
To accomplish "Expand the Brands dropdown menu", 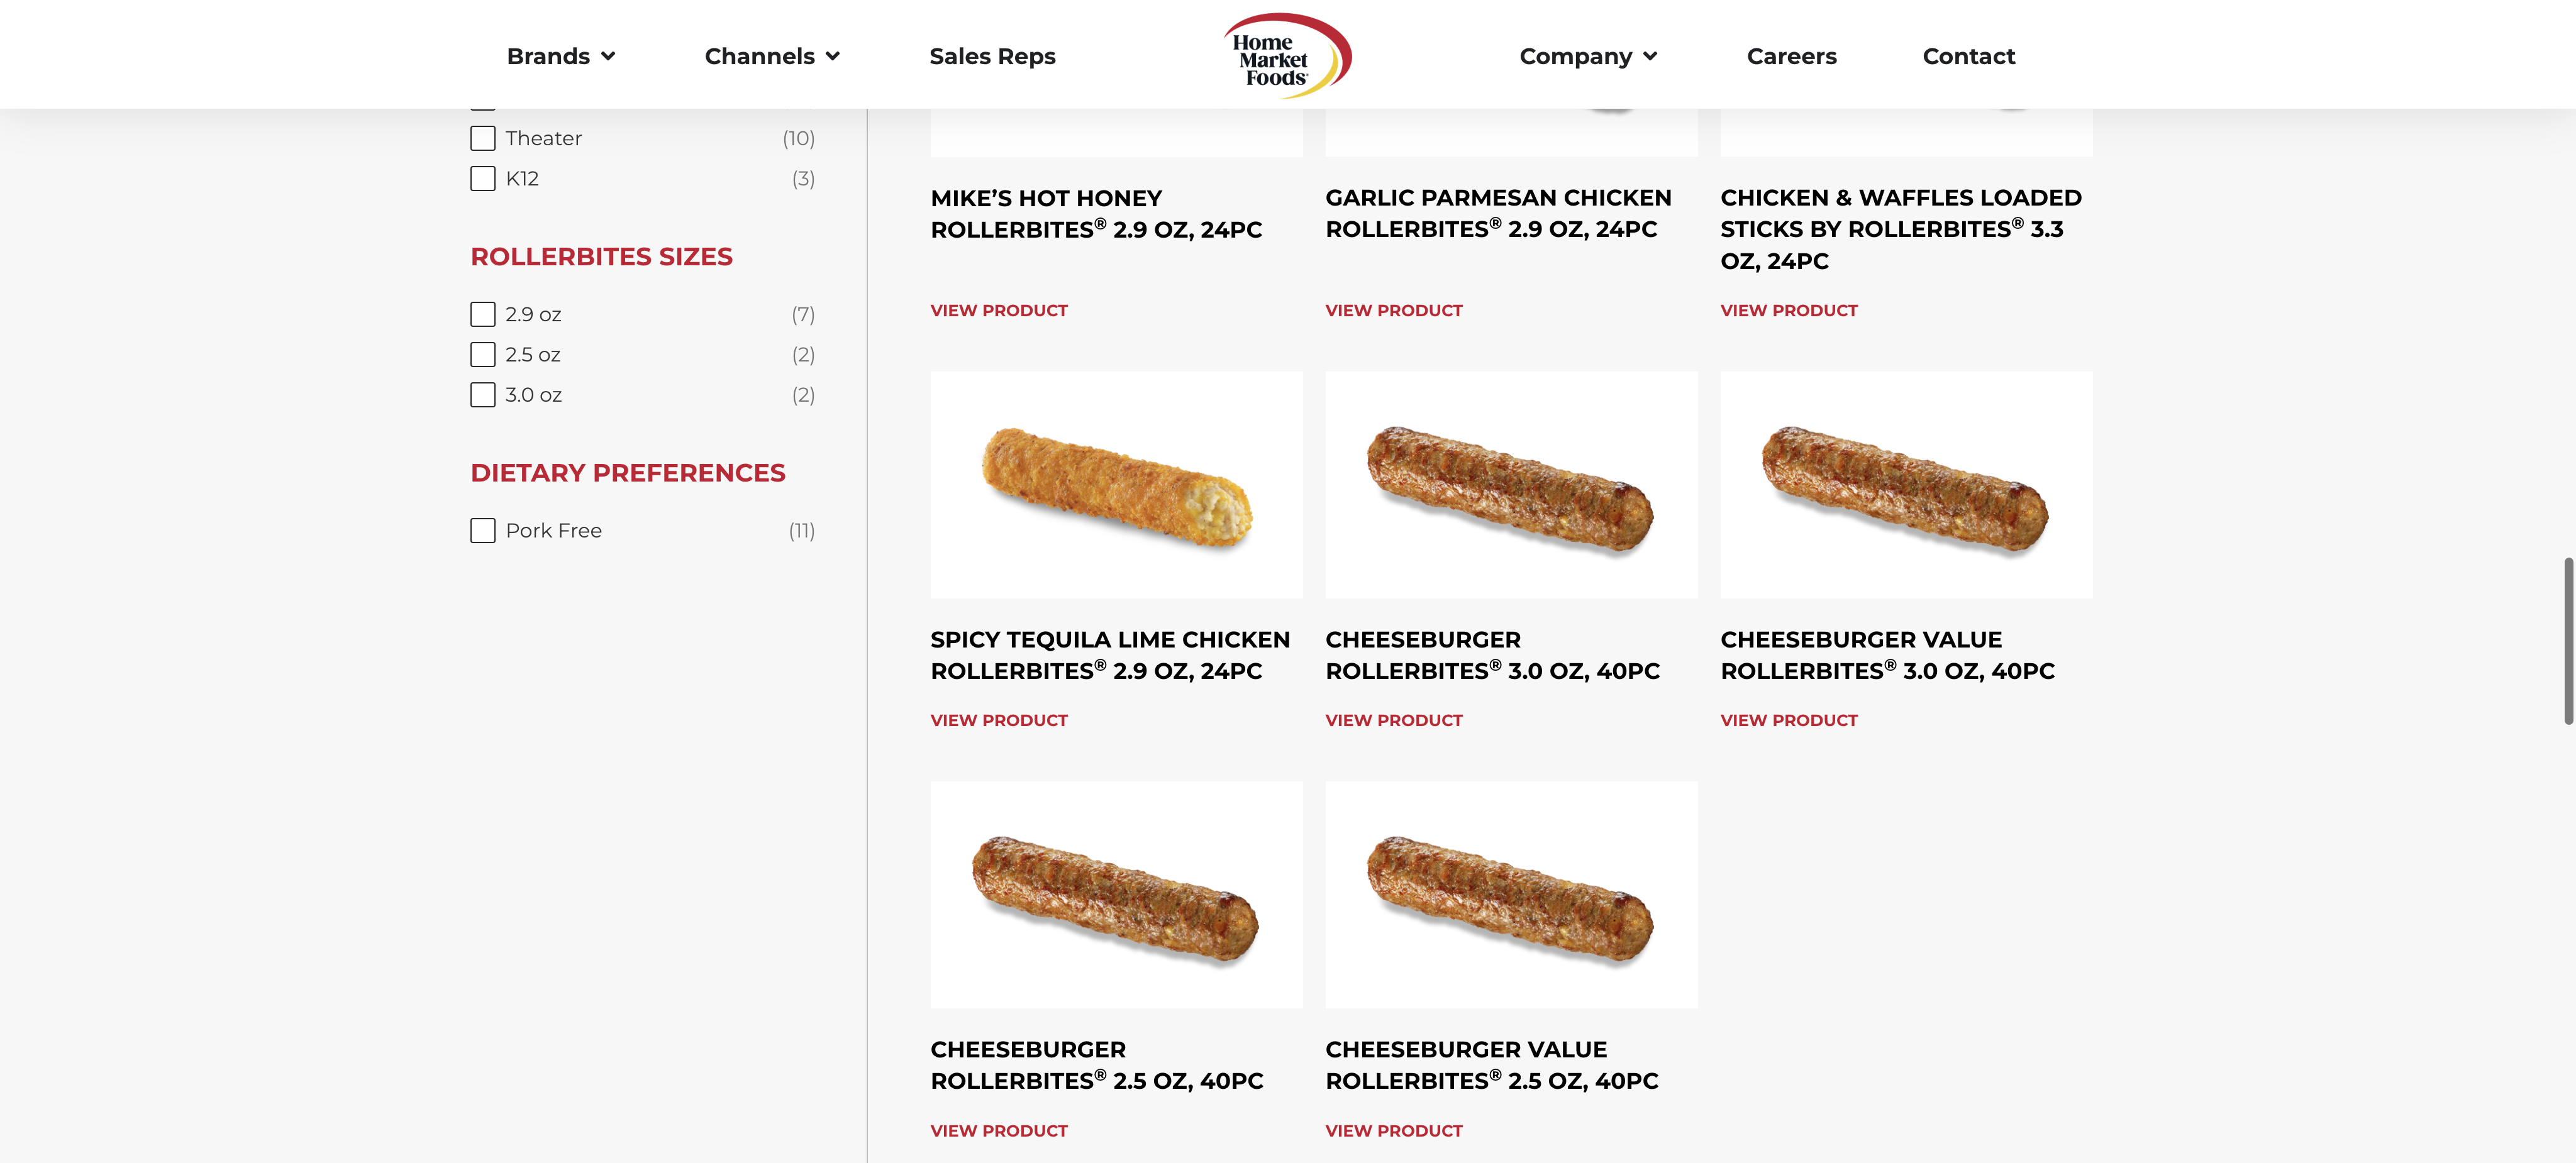I will (560, 57).
